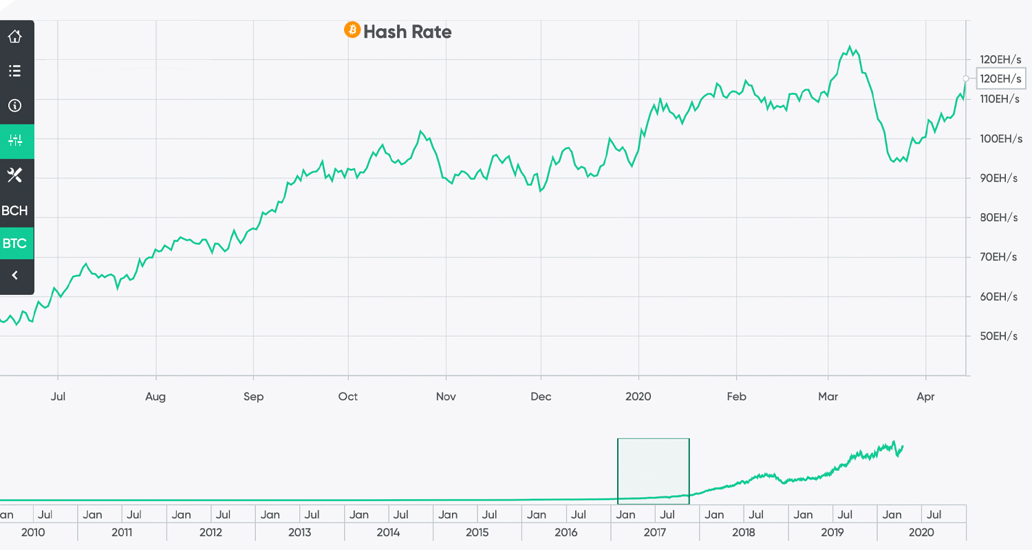The width and height of the screenshot is (1032, 550).
Task: Click year 2018 in navigator timeline
Action: tap(744, 532)
